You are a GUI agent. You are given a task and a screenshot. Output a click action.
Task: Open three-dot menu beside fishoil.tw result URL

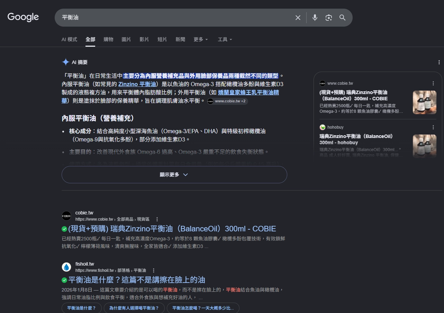click(x=154, y=270)
